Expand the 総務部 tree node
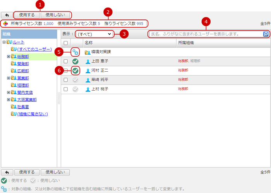 coord(9,56)
